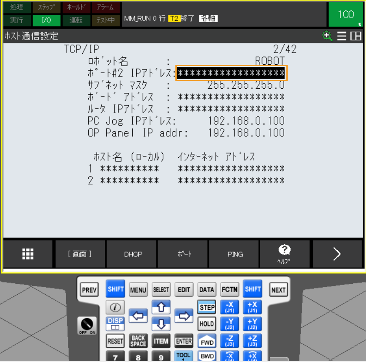The image size is (366, 362).
Task: Select the green I/O status indicator
Action: point(46,20)
